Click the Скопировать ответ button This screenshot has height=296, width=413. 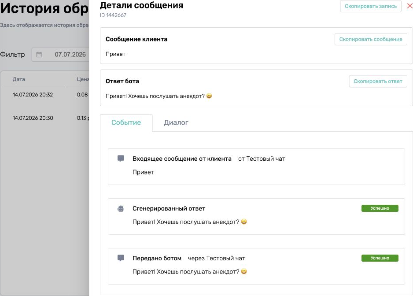click(378, 81)
